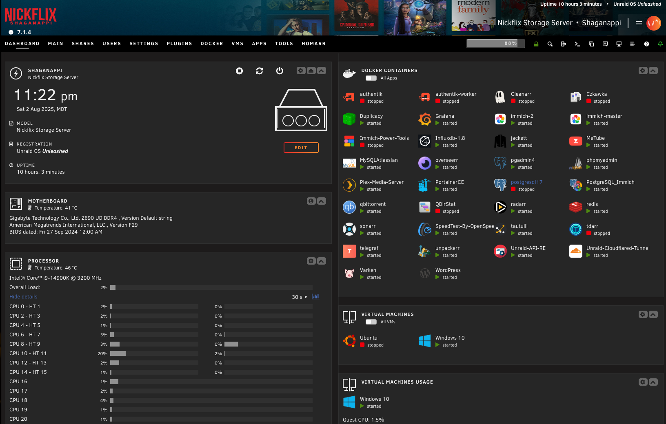This screenshot has width=666, height=424.
Task: Click the Hide details link
Action: pyautogui.click(x=23, y=297)
